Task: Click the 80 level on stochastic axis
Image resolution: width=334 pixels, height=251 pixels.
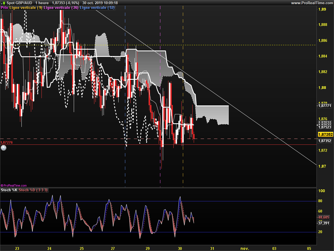Action: [320, 201]
